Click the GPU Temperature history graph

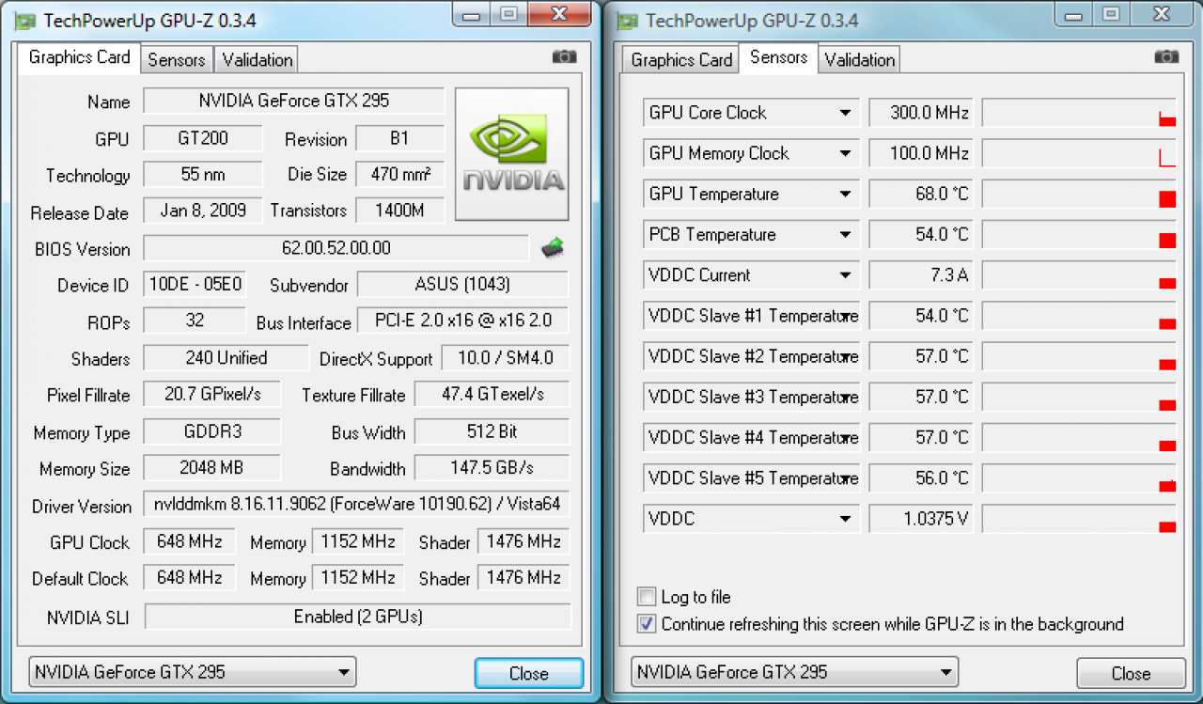tap(1080, 194)
